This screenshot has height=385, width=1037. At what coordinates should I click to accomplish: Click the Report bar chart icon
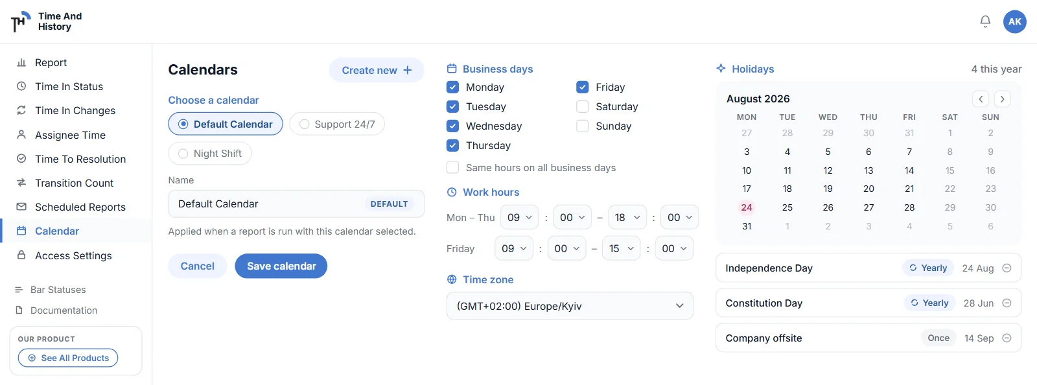(21, 62)
